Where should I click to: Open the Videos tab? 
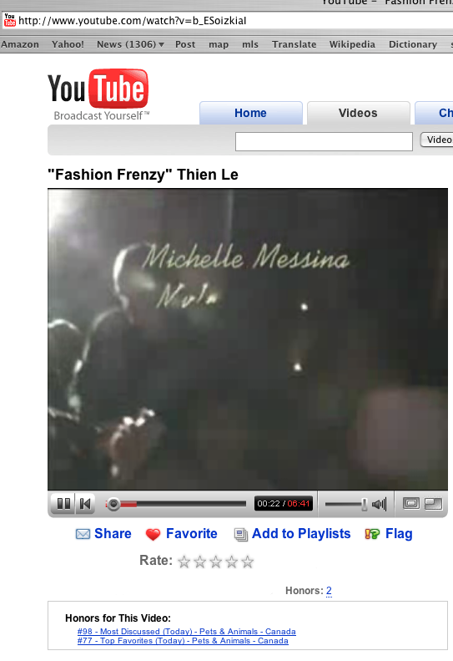click(358, 113)
